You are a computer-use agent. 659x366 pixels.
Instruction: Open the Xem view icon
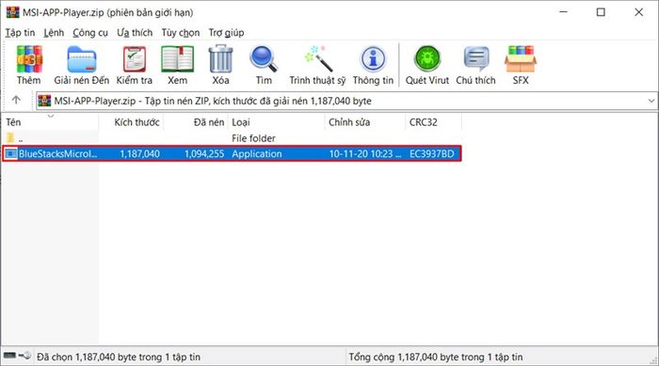pos(177,59)
